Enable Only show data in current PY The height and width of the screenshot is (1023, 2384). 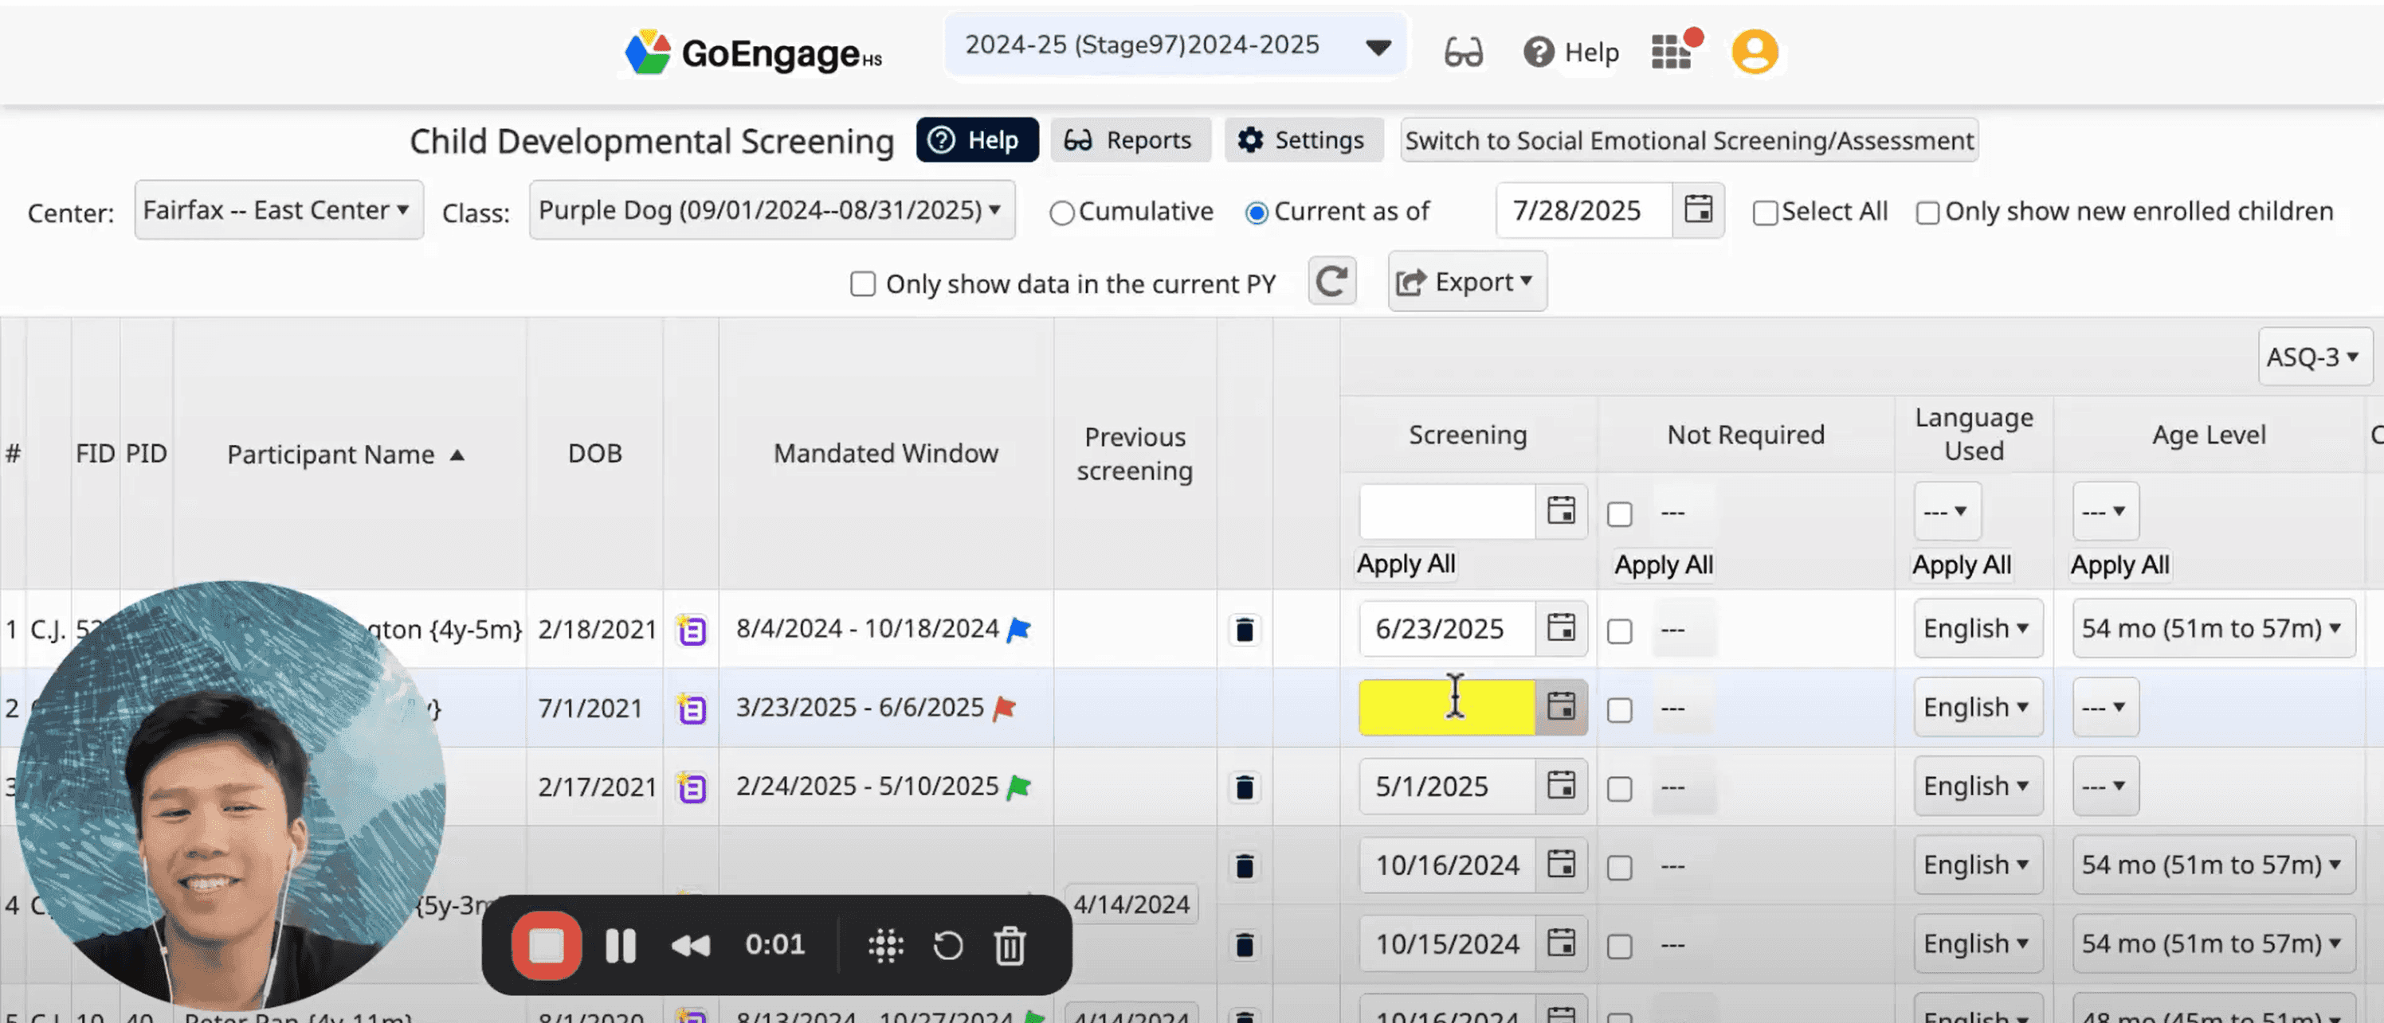[863, 284]
